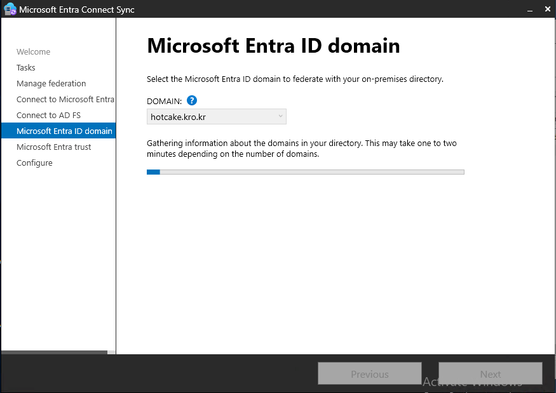Click the Previous button
Image resolution: width=556 pixels, height=393 pixels.
coord(369,373)
